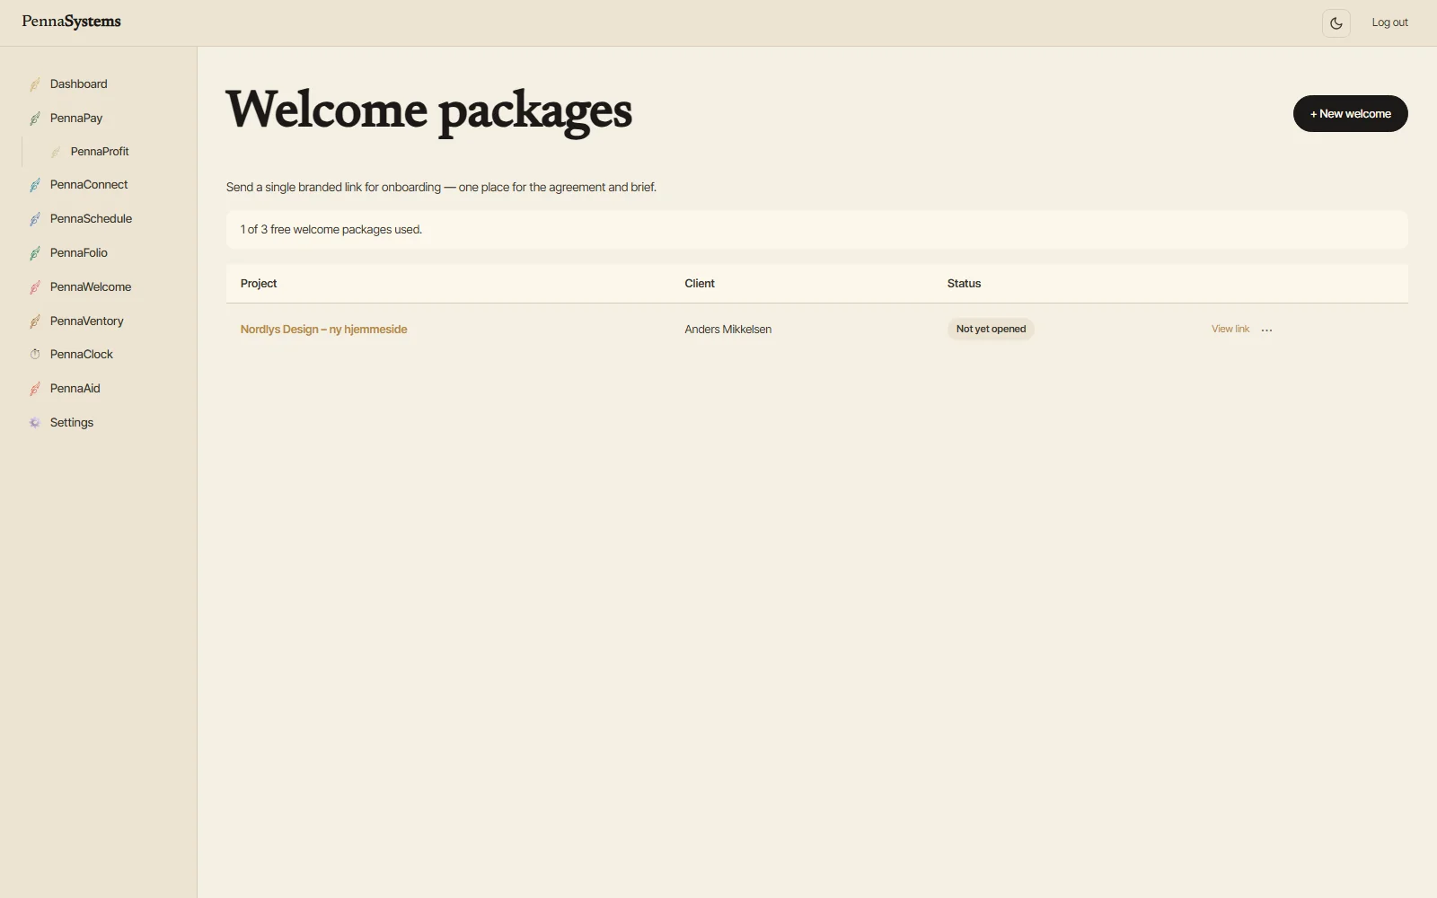Open Nordlys Design – ny hjemmeside project
This screenshot has width=1437, height=898.
click(x=323, y=330)
